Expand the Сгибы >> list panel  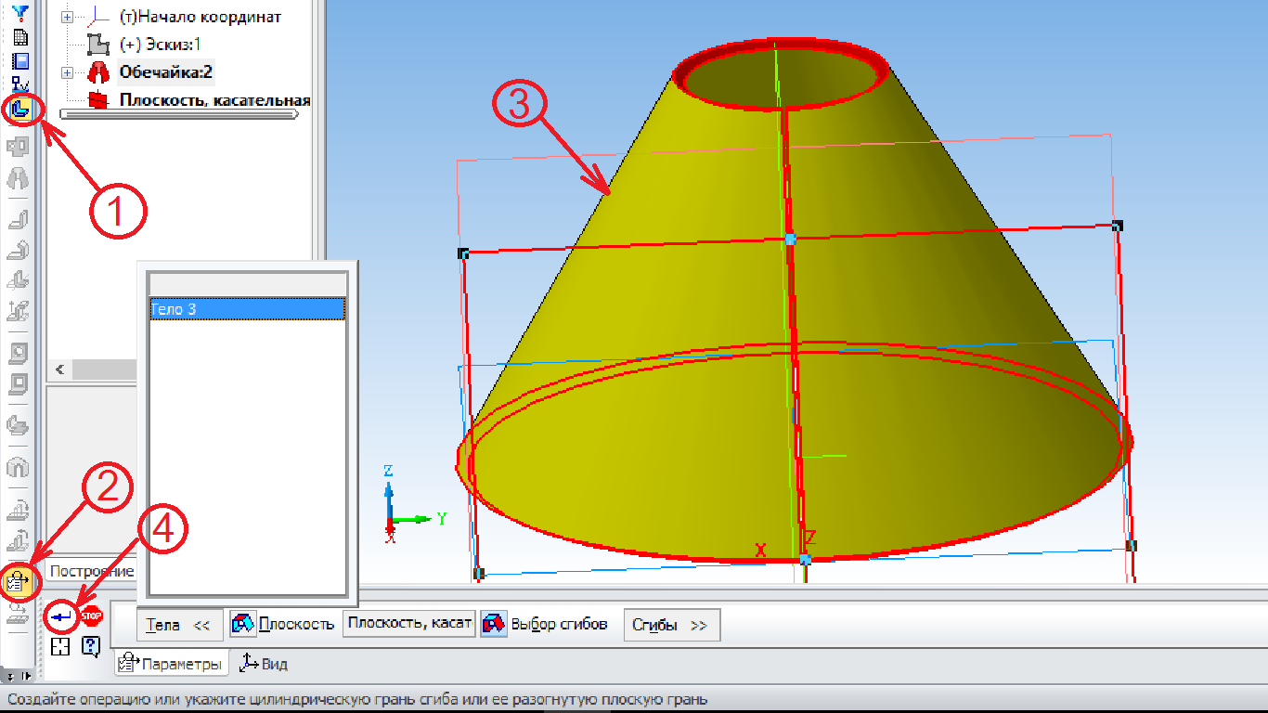pyautogui.click(x=671, y=625)
